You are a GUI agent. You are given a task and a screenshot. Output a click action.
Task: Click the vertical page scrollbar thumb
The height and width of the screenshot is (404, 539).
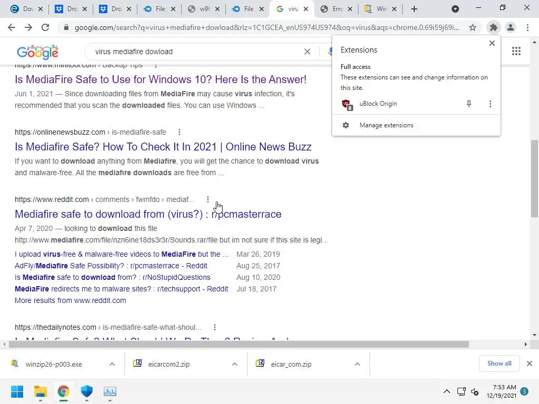click(x=534, y=178)
